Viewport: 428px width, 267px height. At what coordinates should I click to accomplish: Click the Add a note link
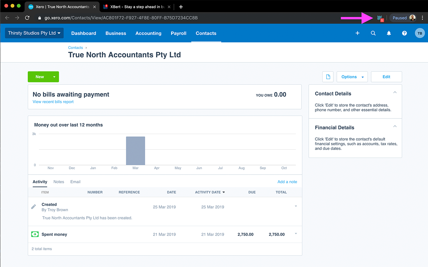(x=287, y=182)
